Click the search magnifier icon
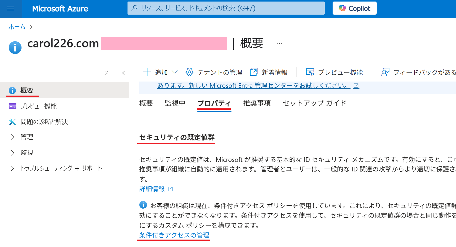The image size is (456, 247). pyautogui.click(x=134, y=8)
